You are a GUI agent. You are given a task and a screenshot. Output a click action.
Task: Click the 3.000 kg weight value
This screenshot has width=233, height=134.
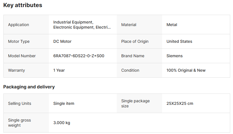point(62,123)
